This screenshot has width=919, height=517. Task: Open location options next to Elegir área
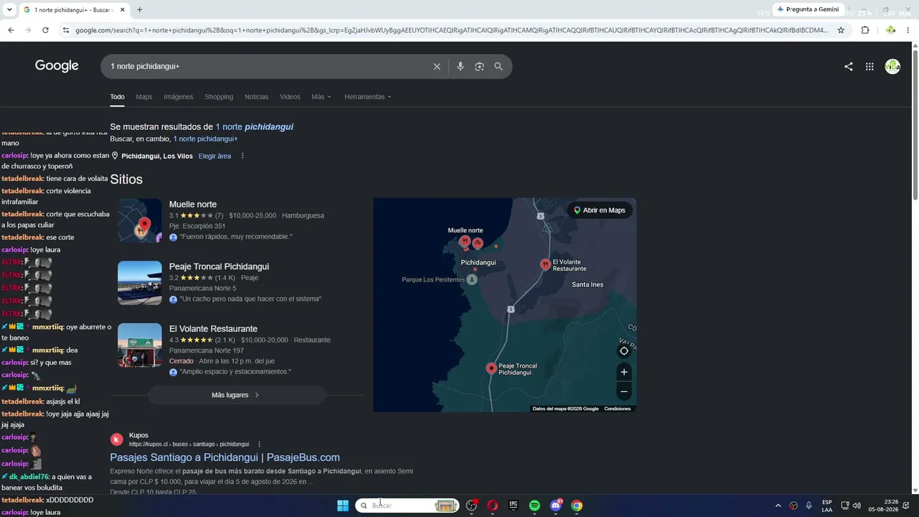243,156
